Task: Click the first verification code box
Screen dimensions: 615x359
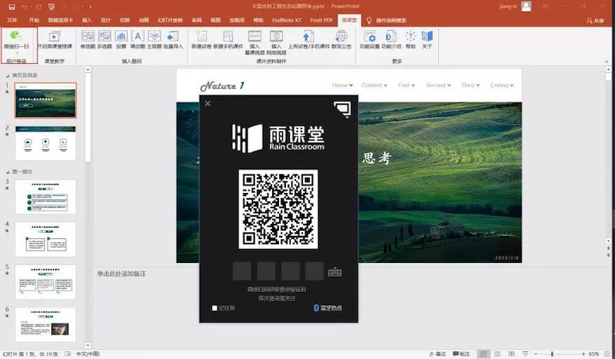Action: pos(241,271)
